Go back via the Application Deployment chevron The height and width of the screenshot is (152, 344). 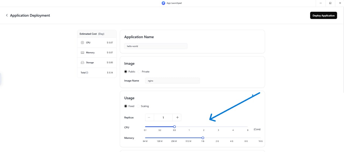(x=7, y=15)
